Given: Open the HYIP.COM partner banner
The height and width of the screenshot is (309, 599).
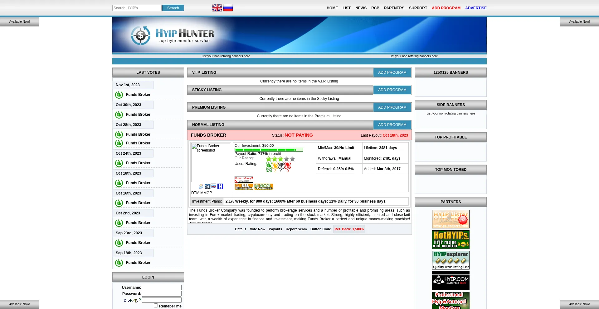Looking at the screenshot, I should pos(451,281).
